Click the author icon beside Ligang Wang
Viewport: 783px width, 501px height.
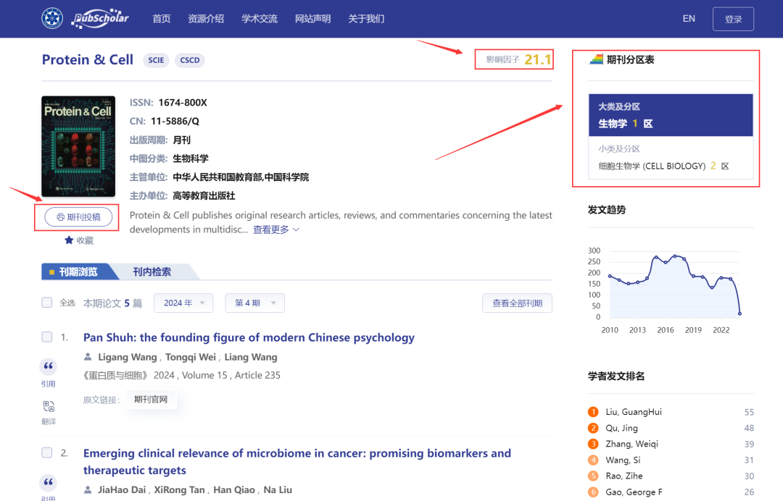tap(88, 357)
